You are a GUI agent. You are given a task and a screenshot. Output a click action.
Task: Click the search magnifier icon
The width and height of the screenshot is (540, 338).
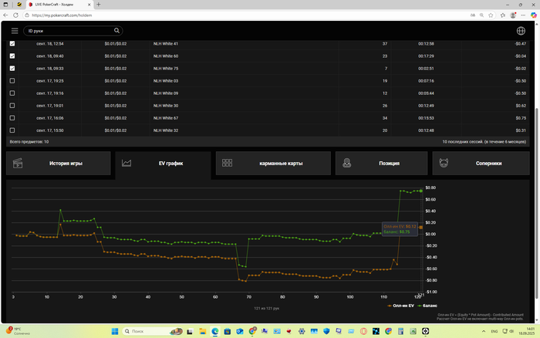coord(116,31)
